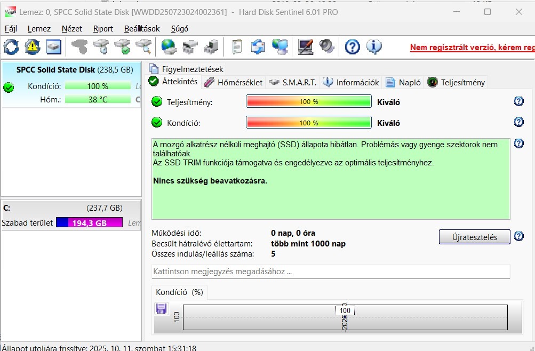Click the status bar last refreshed text

pos(99,348)
